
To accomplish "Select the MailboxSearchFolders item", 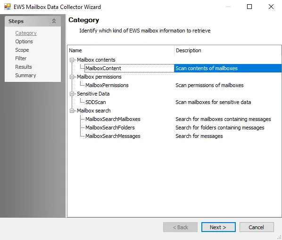I will click(x=110, y=128).
